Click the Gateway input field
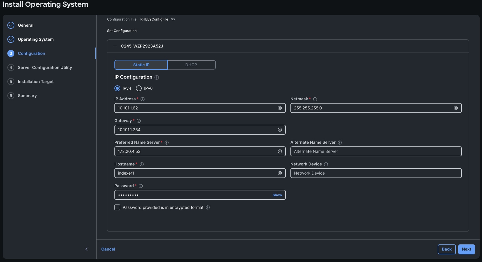 pos(200,130)
